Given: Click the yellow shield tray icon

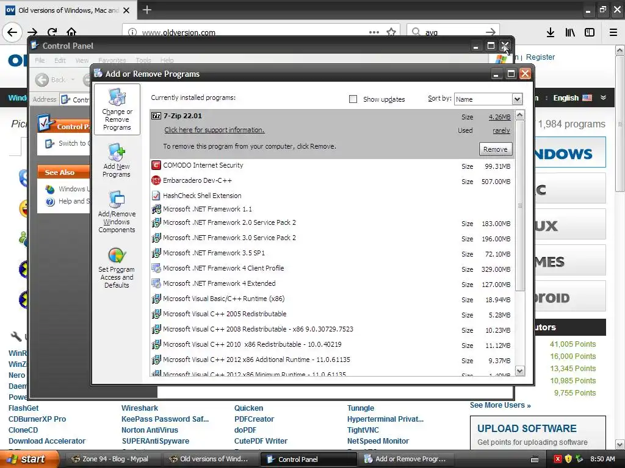Looking at the screenshot, I should 568,459.
